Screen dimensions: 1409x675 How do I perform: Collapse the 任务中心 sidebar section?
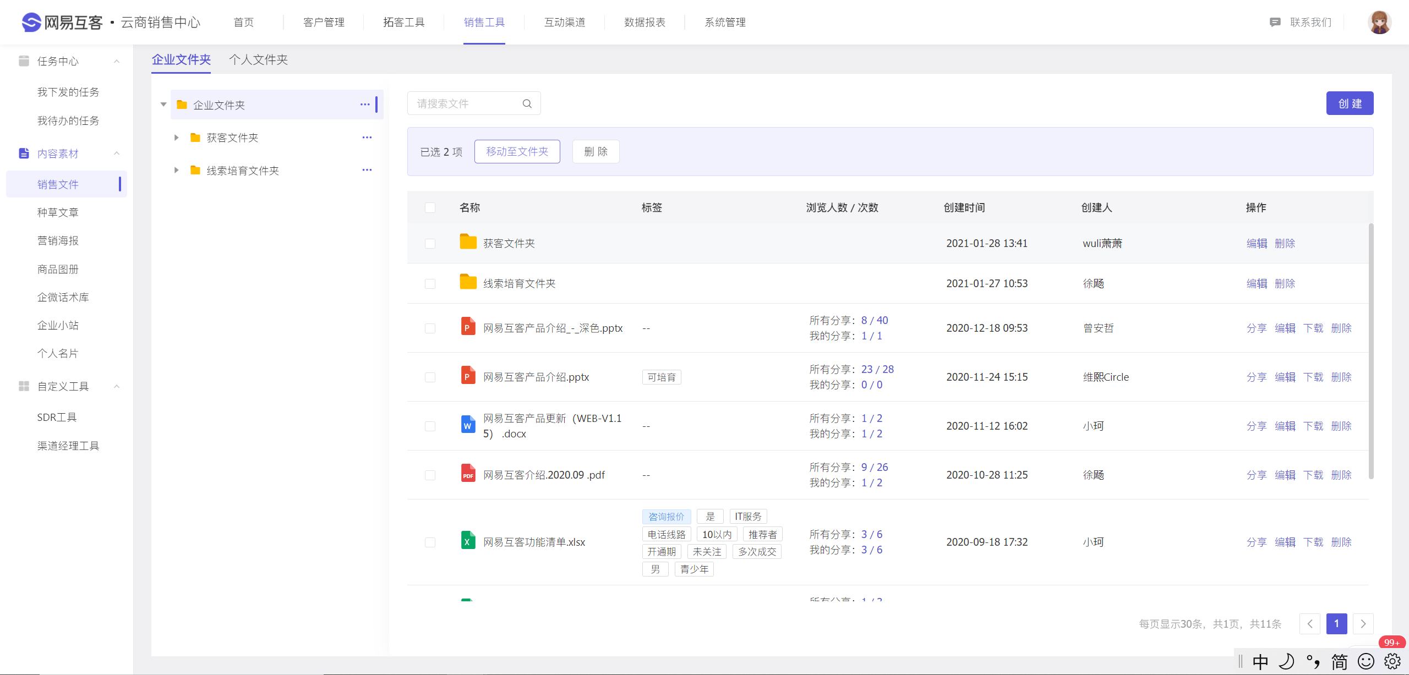tap(117, 61)
